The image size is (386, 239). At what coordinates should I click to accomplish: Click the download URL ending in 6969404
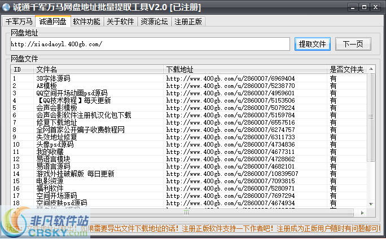tap(230, 78)
